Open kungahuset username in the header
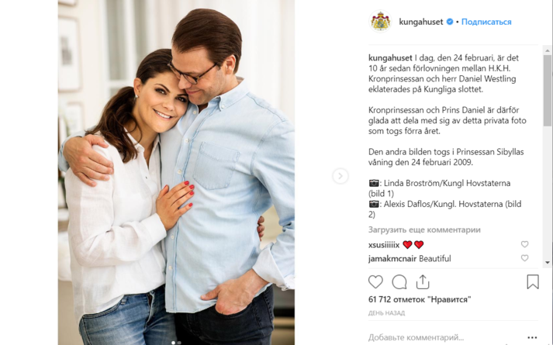This screenshot has width=553, height=345. (420, 22)
